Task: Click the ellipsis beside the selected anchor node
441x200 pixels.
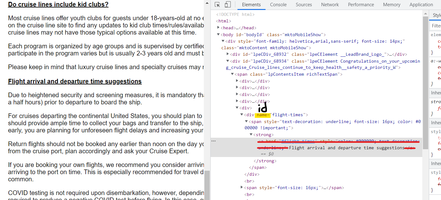Action: click(x=213, y=141)
